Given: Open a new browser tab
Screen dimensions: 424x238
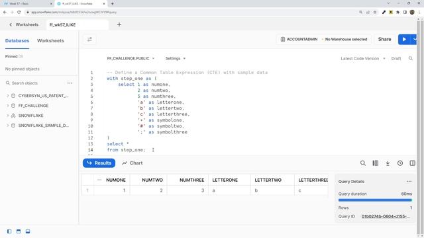Looking at the screenshot, I should (x=112, y=3).
